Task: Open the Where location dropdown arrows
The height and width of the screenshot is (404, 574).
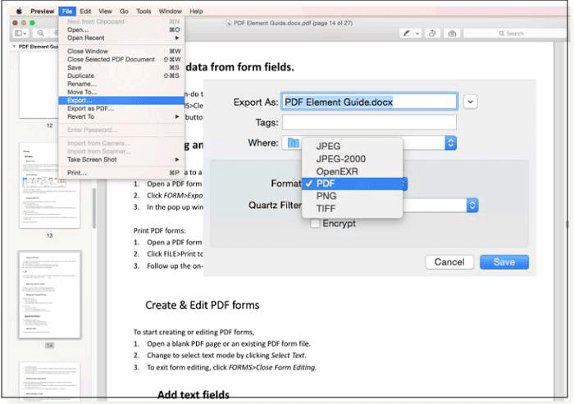Action: 450,143
